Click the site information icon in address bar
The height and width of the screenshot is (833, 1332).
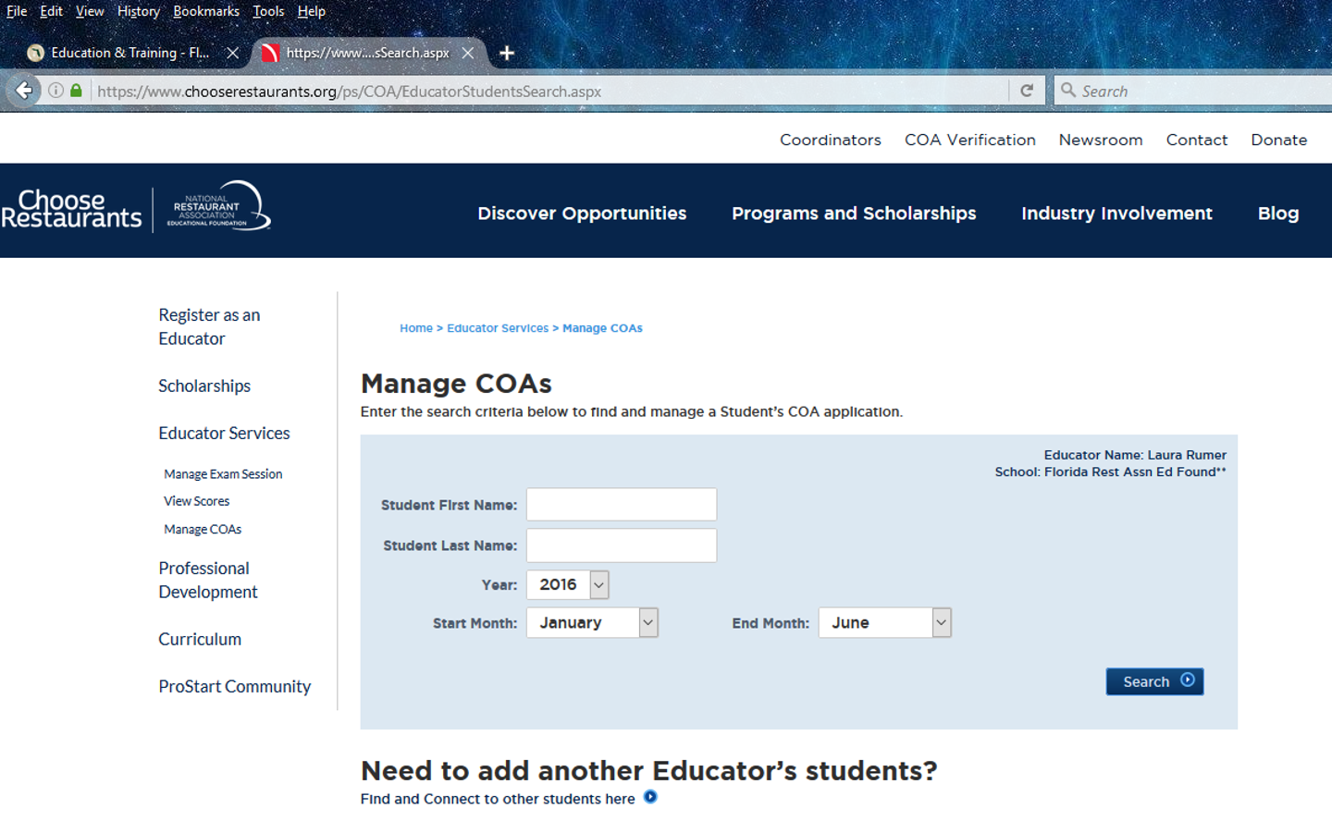click(x=56, y=91)
